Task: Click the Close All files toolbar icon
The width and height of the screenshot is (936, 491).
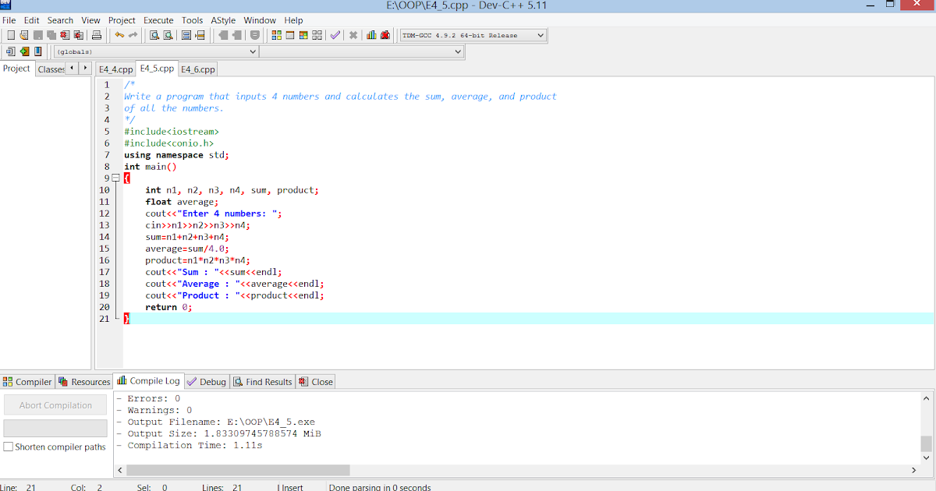Action: 79,35
